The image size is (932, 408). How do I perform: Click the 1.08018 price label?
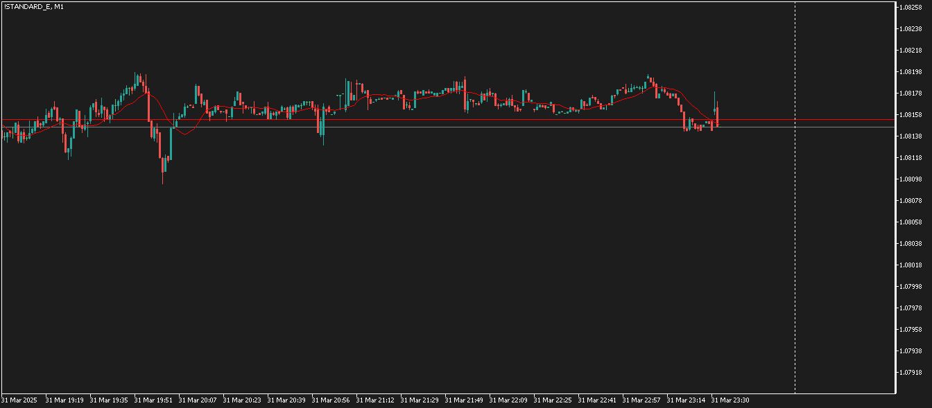pyautogui.click(x=910, y=265)
